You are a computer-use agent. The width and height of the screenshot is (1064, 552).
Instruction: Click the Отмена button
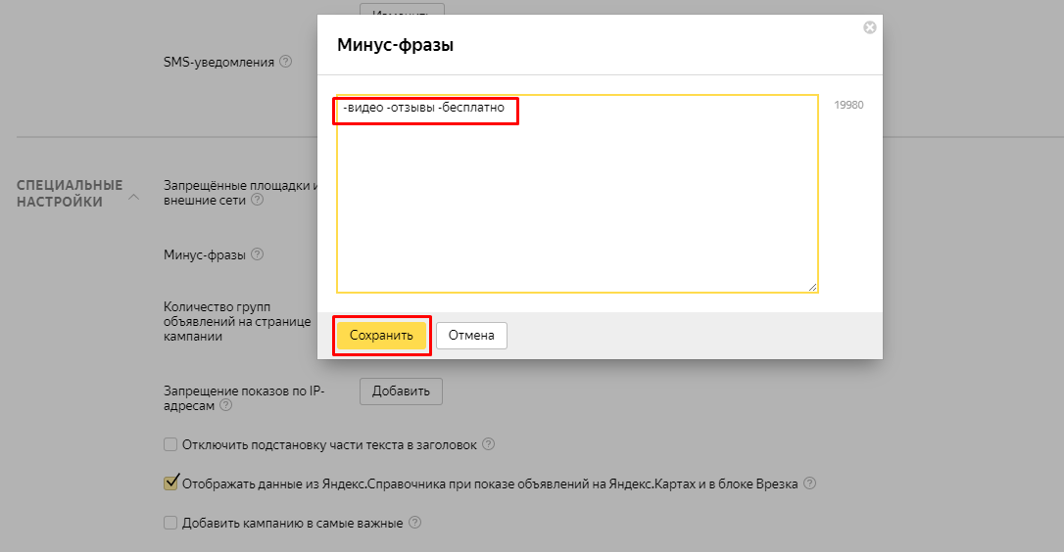pos(471,335)
